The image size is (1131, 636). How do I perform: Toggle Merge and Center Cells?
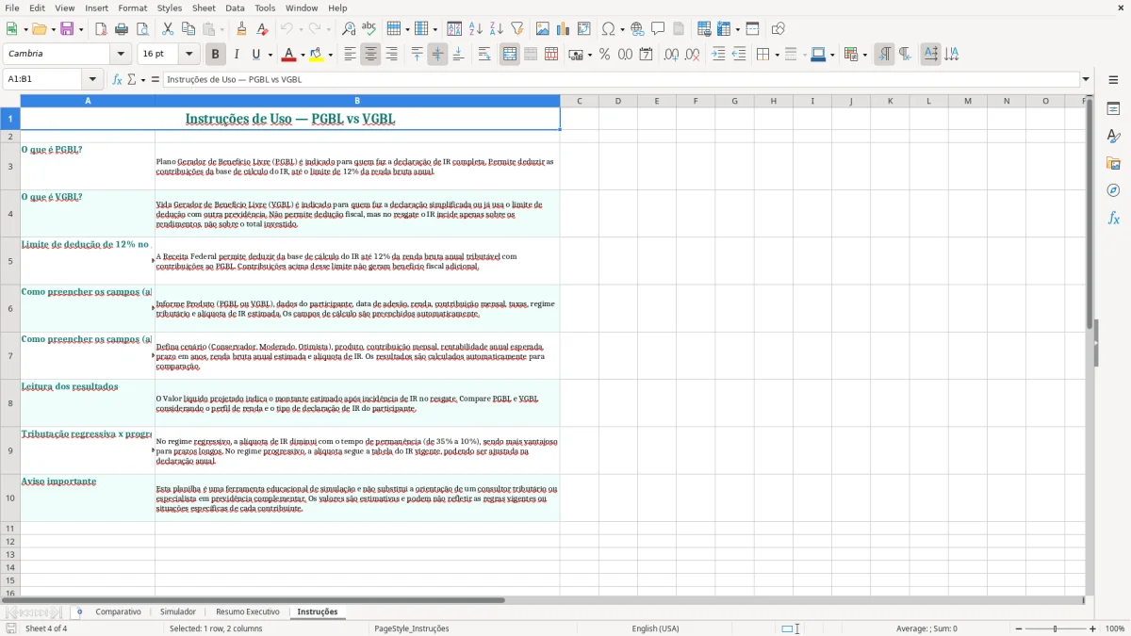tap(510, 55)
